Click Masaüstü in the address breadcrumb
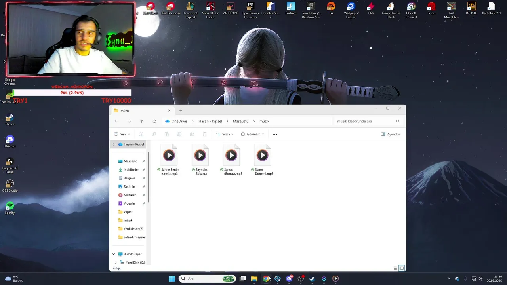Screen dimensions: 507x285 point(240,121)
